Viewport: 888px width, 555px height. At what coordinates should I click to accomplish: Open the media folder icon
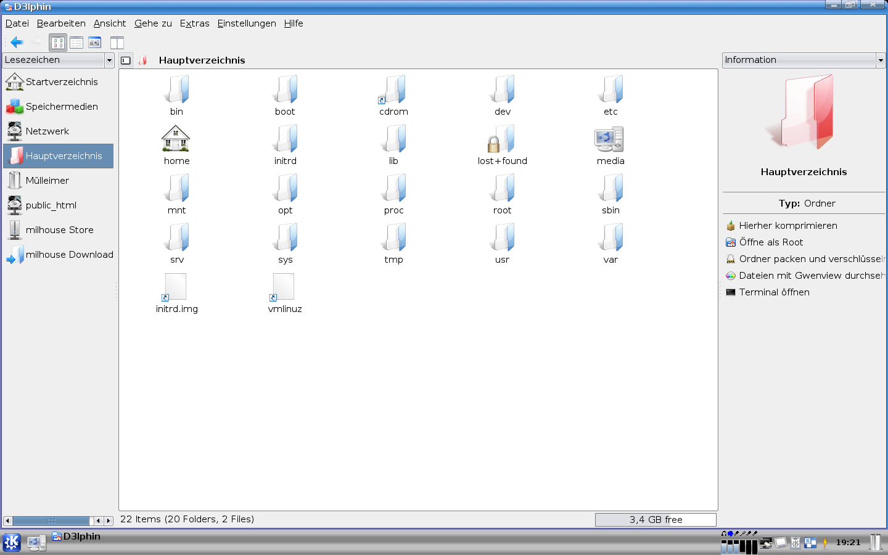(610, 139)
